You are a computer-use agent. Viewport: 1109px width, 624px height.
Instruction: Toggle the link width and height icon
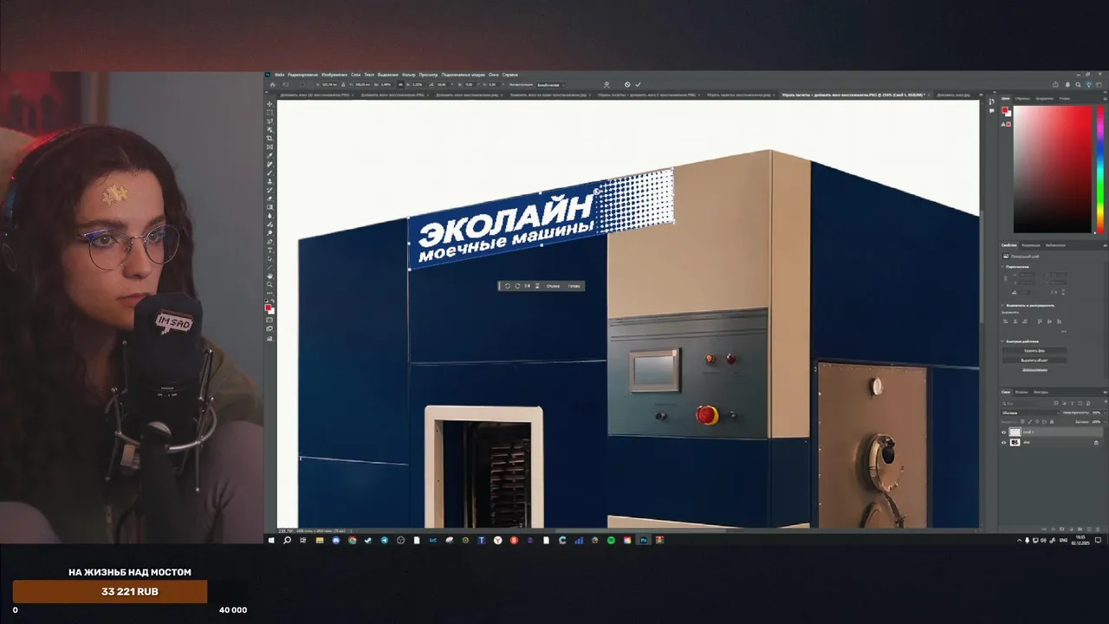pos(400,84)
